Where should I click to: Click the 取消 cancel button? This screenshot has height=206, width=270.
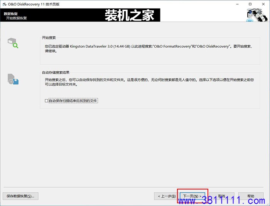pyautogui.click(x=222, y=196)
